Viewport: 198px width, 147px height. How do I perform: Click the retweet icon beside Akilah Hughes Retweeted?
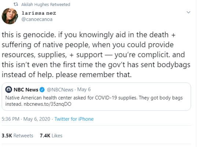[x=16, y=4]
